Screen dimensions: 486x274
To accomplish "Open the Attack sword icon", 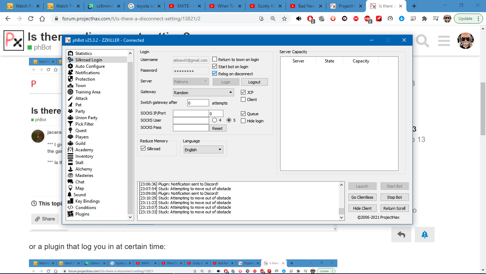I will (70, 98).
